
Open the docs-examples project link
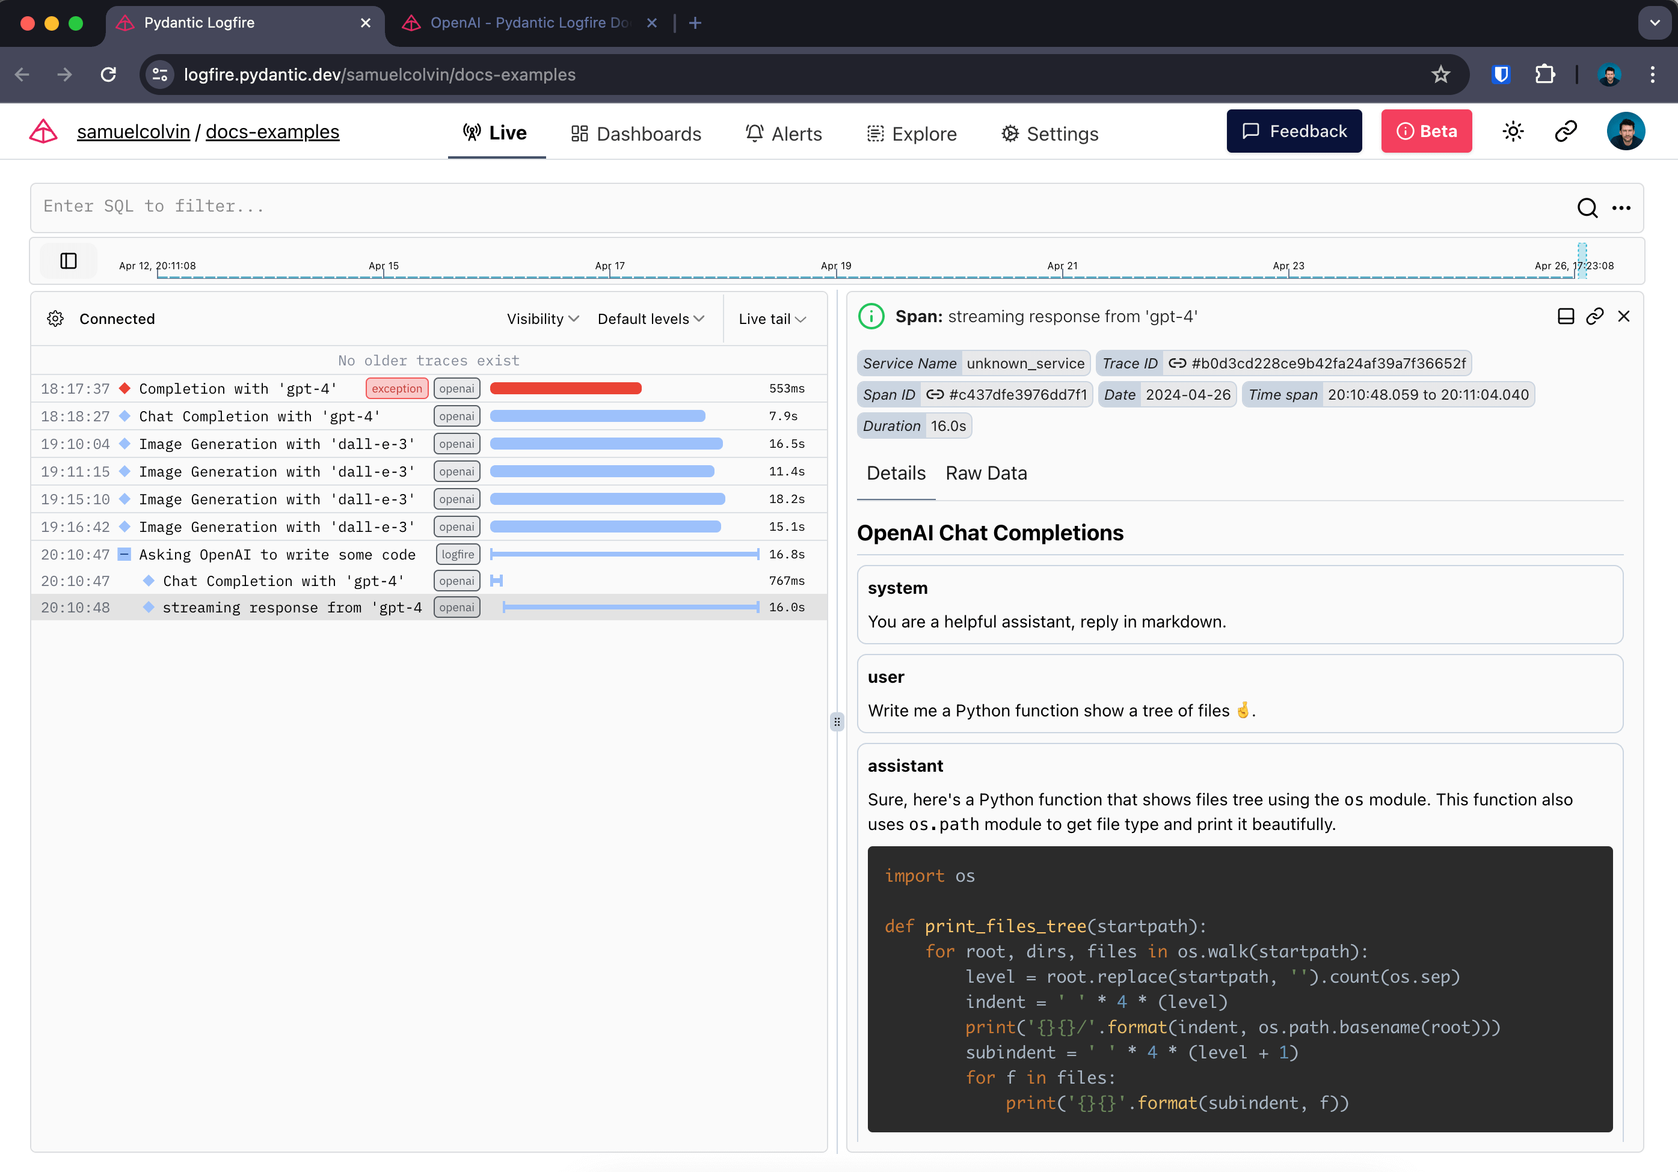272,132
